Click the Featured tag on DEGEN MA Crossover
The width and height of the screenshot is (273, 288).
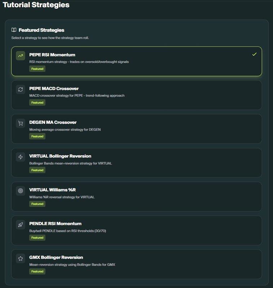tap(37, 136)
